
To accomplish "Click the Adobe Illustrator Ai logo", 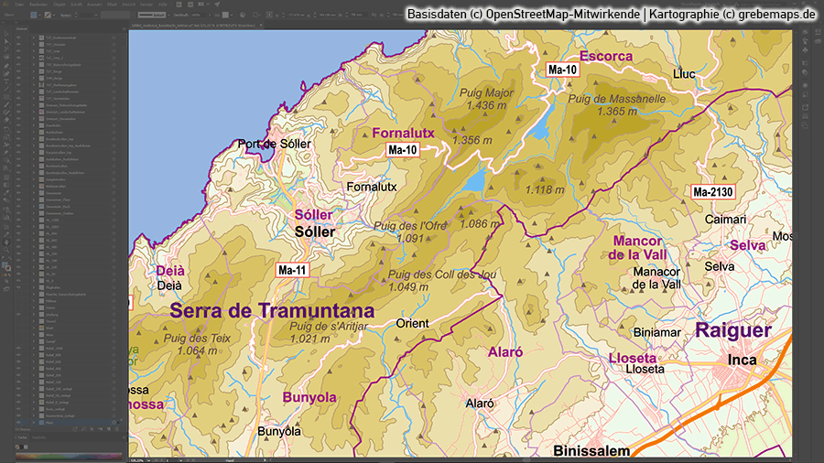I will click(5, 5).
